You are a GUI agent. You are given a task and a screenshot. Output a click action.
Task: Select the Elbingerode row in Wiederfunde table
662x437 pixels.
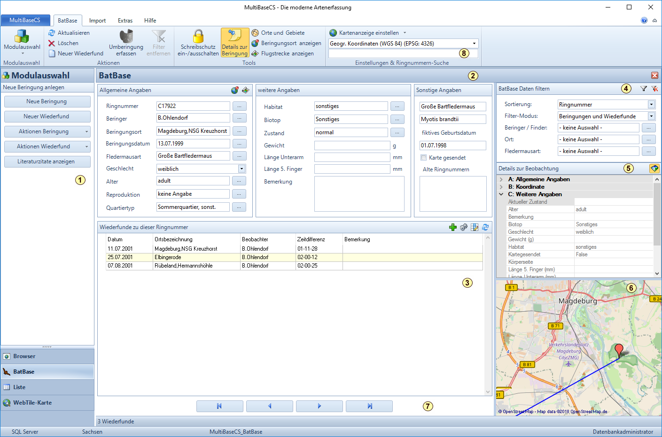pos(295,257)
